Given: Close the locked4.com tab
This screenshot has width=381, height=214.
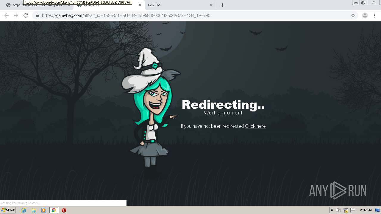Looking at the screenshot, I should tap(69, 5).
